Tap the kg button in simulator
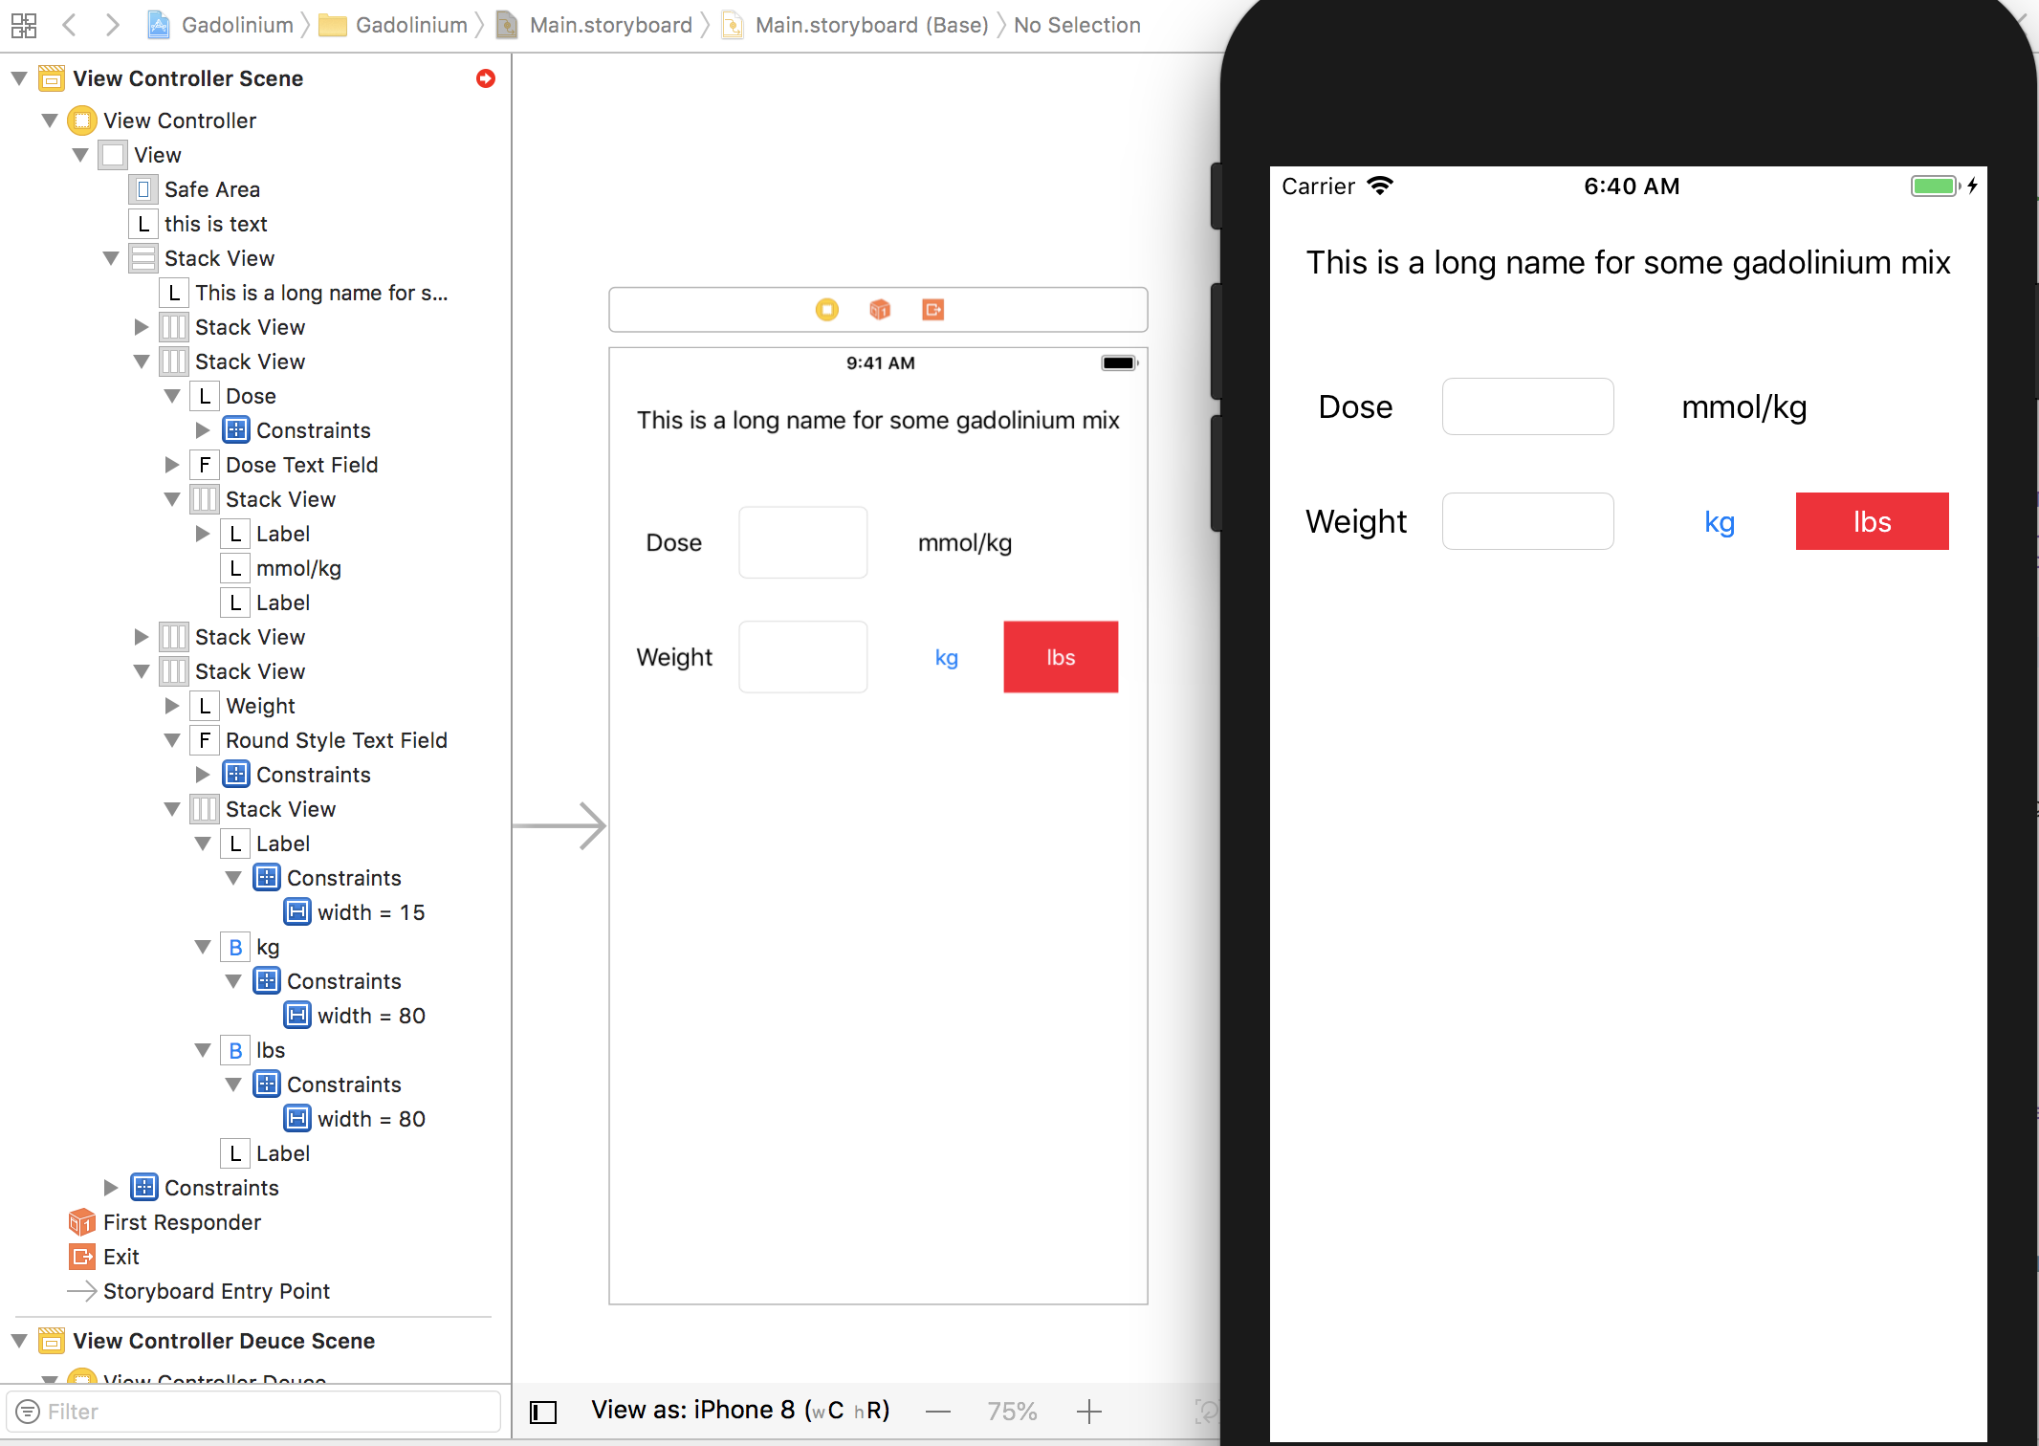 tap(1720, 522)
